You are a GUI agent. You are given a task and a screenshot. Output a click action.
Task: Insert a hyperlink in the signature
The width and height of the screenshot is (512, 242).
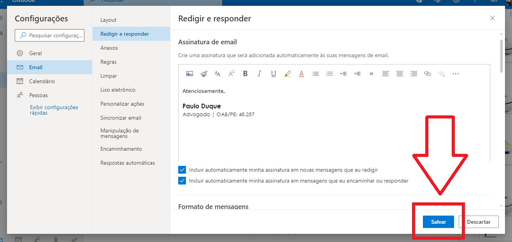(428, 73)
